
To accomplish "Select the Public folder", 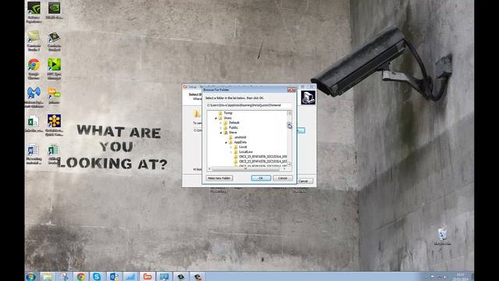I will (233, 127).
